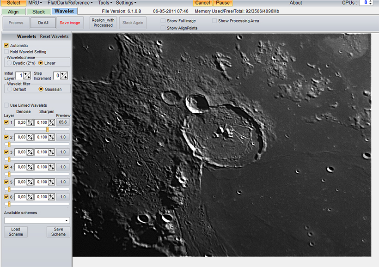The height and width of the screenshot is (267, 379).
Task: Uncheck Layer 4 checkbox
Action: [6, 167]
